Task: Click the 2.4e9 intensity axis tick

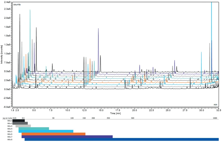Action: pos(8,2)
